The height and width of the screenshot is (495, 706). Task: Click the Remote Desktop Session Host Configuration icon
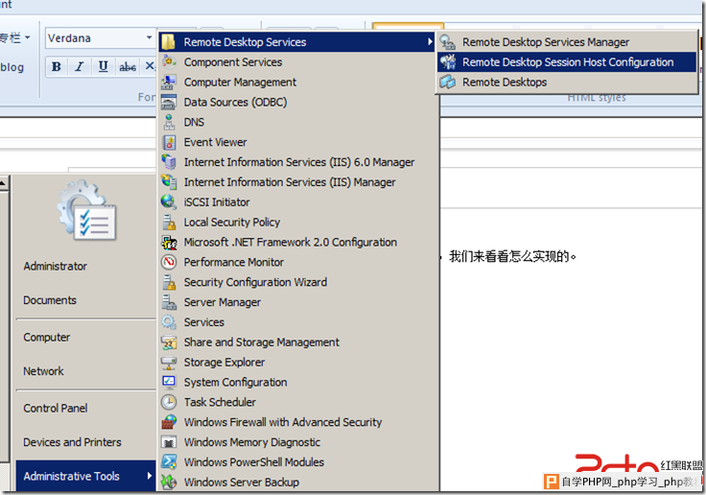(448, 61)
